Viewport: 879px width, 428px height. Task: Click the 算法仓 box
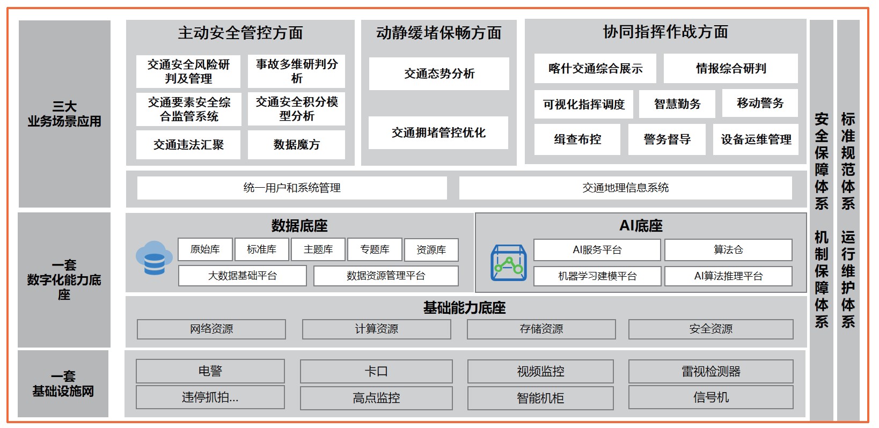click(x=728, y=250)
